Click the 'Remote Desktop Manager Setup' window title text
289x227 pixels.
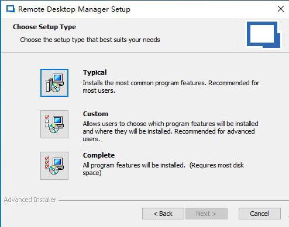tap(74, 9)
